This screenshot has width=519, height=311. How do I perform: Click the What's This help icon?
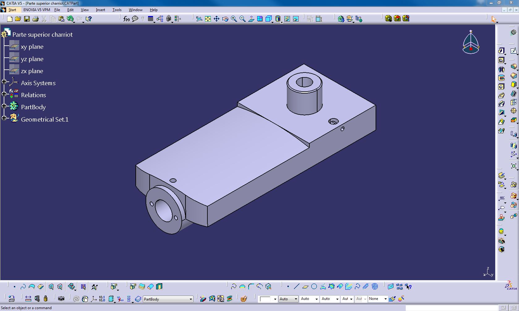click(x=88, y=19)
